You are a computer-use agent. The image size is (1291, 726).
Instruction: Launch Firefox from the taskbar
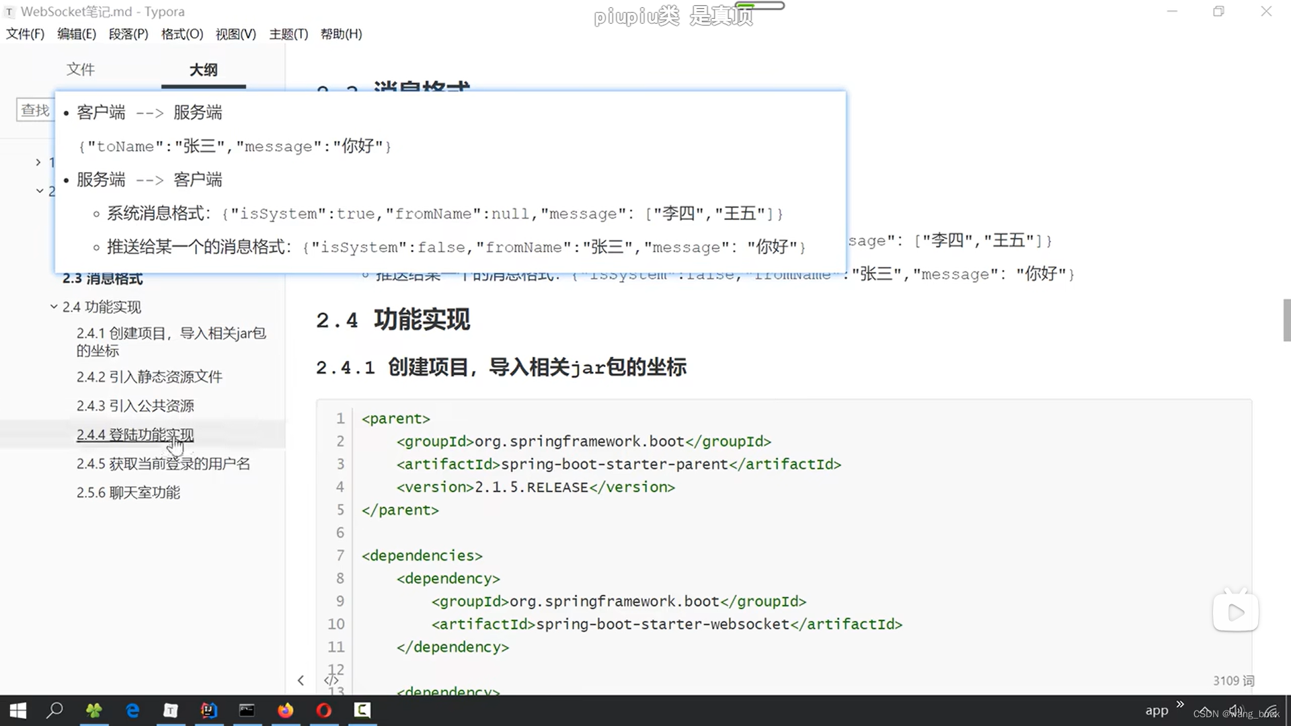[285, 710]
